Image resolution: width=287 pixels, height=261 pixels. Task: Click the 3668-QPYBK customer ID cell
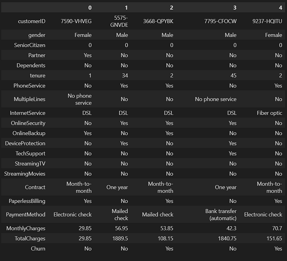tap(158, 21)
